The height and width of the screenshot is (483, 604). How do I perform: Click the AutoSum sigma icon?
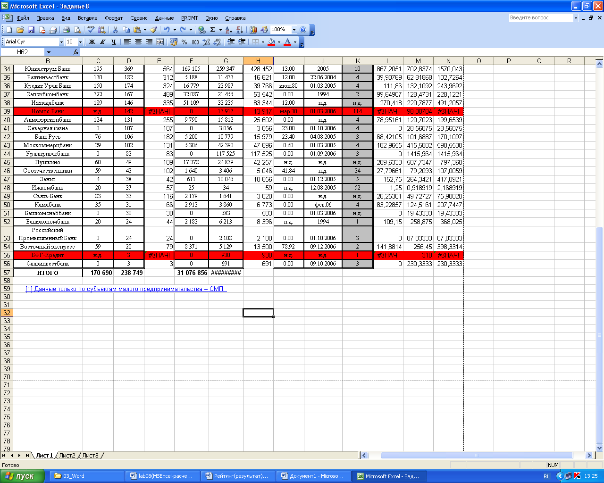[213, 30]
